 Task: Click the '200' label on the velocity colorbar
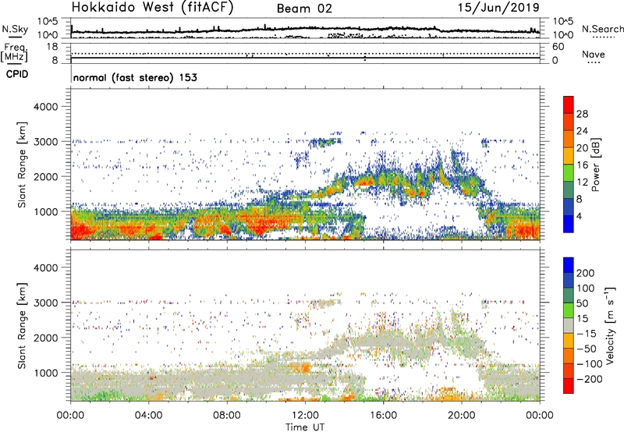tap(586, 273)
